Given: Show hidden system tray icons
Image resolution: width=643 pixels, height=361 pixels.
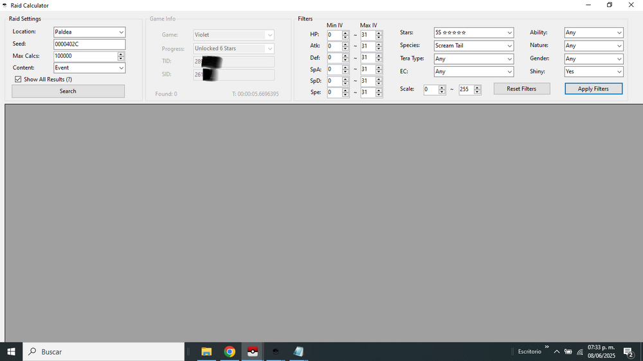Looking at the screenshot, I should click(556, 352).
